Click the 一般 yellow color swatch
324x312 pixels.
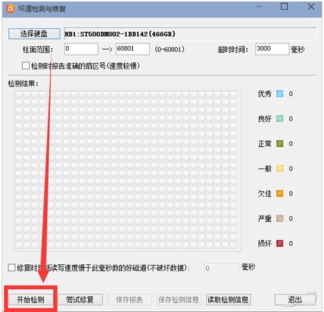click(280, 168)
